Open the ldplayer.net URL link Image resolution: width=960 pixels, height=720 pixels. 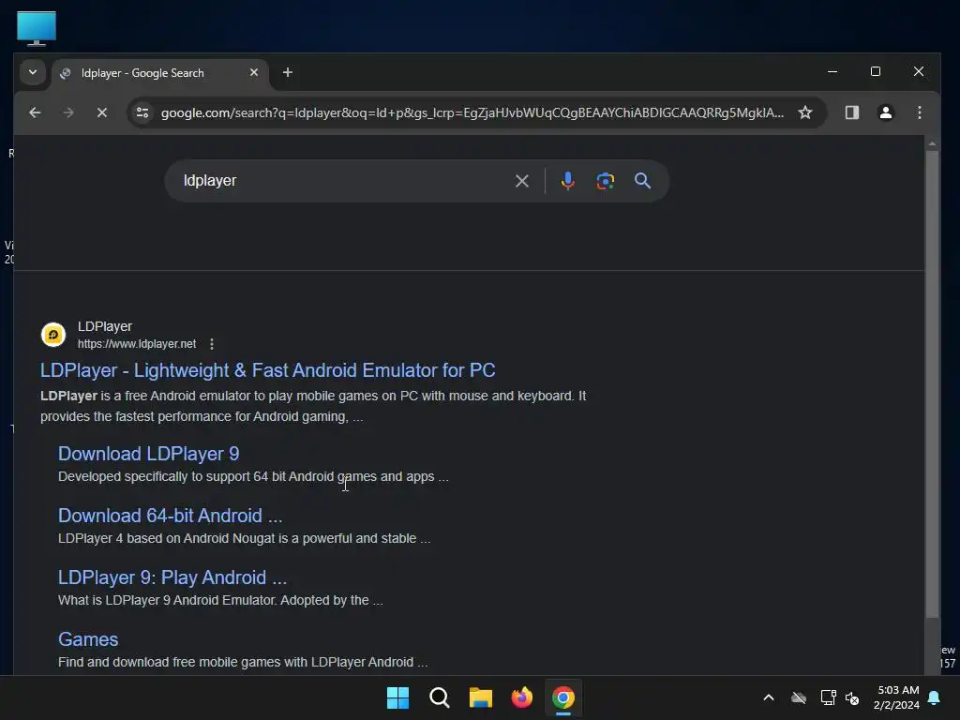pos(137,344)
